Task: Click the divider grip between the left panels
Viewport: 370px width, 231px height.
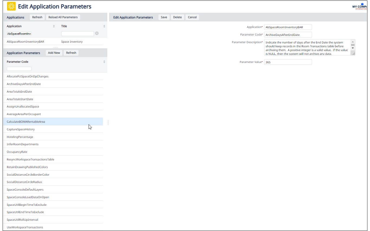Action: (x=55, y=48)
